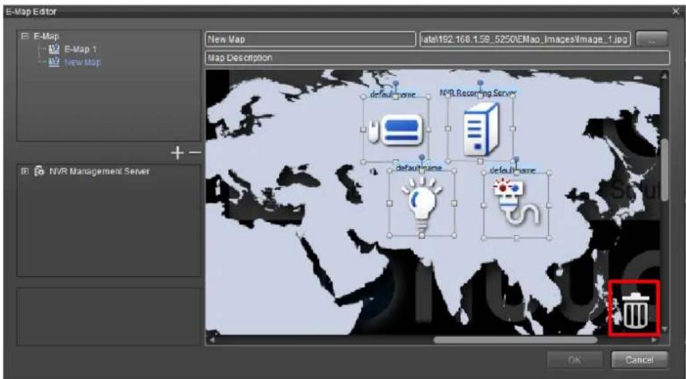
Task: Click the New Map name field
Action: pos(310,39)
